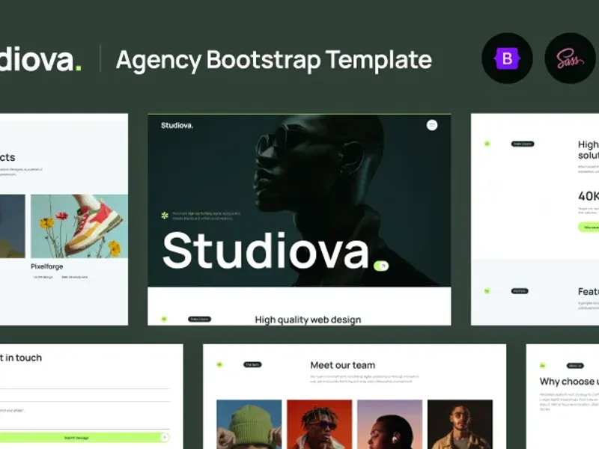The image size is (599, 449).
Task: Click the dark 'The team' pill badge
Action: pyautogui.click(x=253, y=364)
